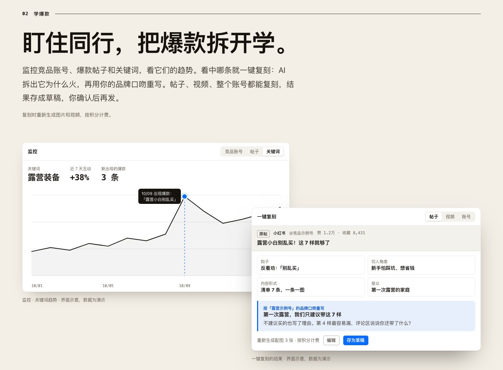Select the 帖子 tab in 监控 panel
This screenshot has width=503, height=370.
[254, 152]
